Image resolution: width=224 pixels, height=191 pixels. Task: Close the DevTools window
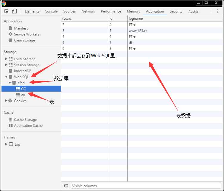216,3
